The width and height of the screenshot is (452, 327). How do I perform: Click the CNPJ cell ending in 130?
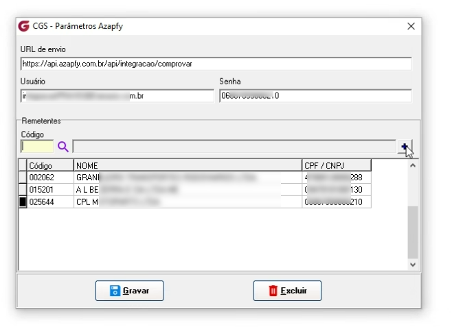tap(337, 189)
